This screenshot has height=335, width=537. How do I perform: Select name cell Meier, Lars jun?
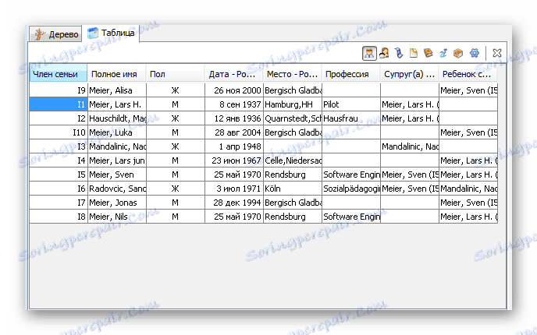[x=117, y=160]
